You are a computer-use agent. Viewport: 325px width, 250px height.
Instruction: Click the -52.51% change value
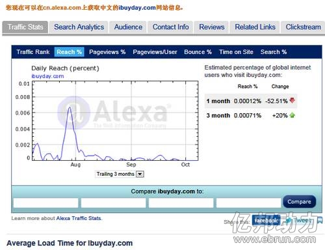276,101
